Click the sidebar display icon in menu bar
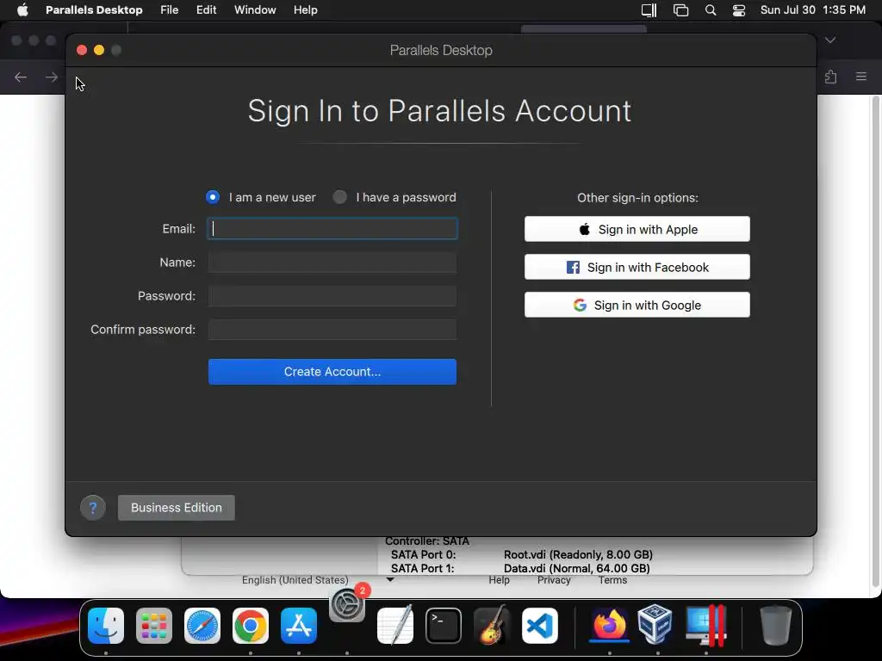 [x=649, y=10]
